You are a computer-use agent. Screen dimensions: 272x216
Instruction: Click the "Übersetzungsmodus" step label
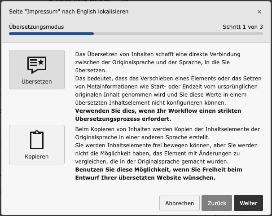(x=36, y=27)
